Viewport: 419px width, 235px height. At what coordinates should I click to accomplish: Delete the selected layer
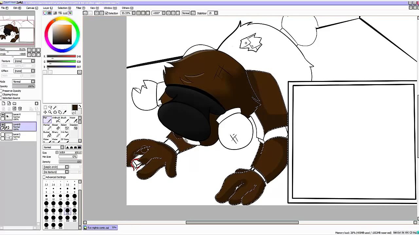pyautogui.click(x=20, y=109)
